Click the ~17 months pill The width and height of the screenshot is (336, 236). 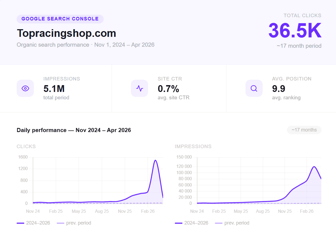click(x=304, y=130)
